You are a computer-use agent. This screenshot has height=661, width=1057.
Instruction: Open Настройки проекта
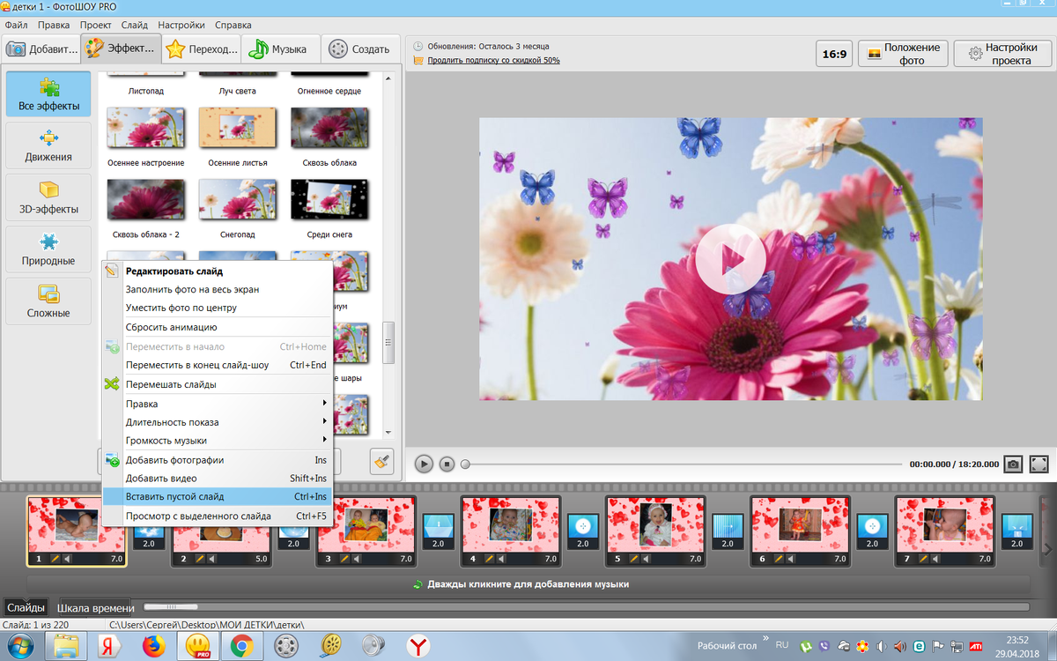click(x=1004, y=54)
